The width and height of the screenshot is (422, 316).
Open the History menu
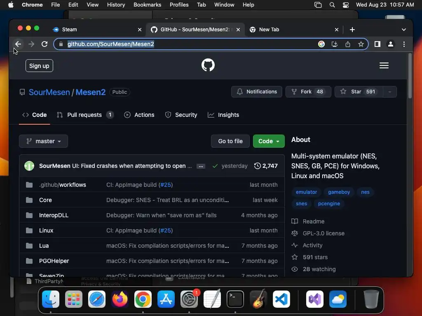(x=116, y=5)
